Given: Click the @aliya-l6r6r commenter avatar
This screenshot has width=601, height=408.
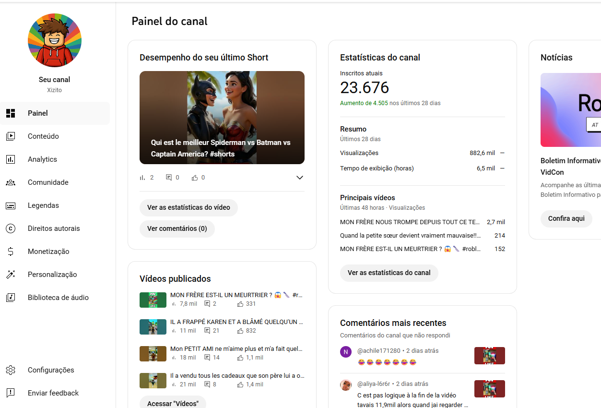Looking at the screenshot, I should (346, 385).
